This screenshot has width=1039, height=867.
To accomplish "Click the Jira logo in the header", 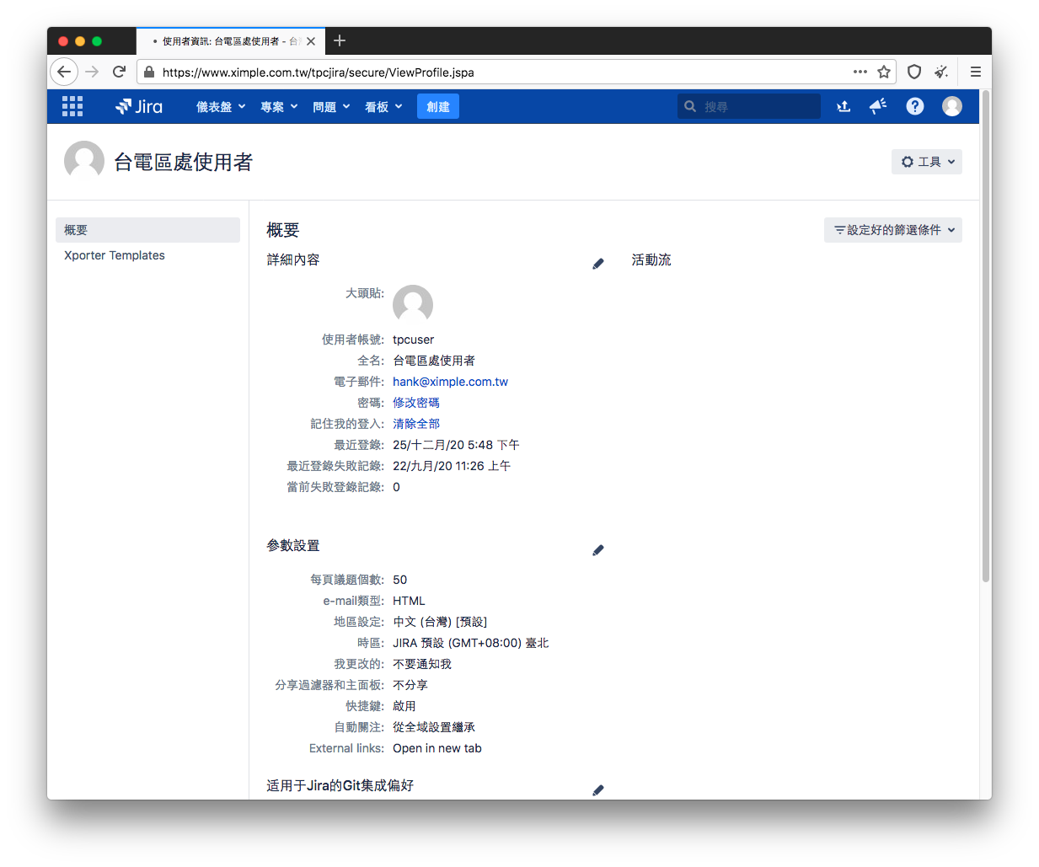I will coord(139,106).
